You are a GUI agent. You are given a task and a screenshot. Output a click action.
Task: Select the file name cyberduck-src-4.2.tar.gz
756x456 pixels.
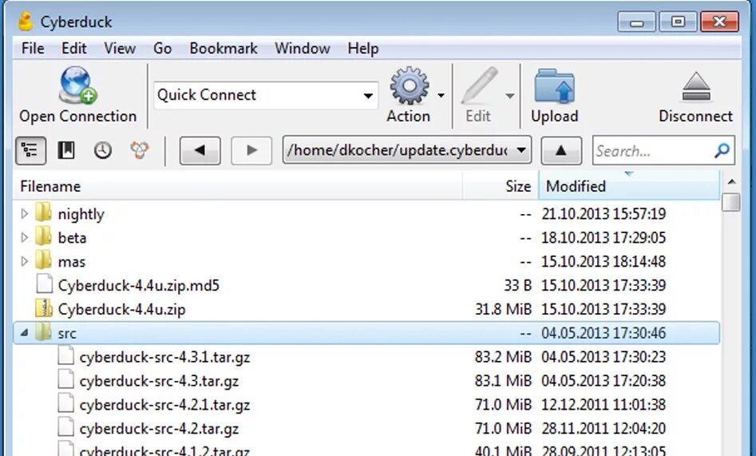coord(159,429)
